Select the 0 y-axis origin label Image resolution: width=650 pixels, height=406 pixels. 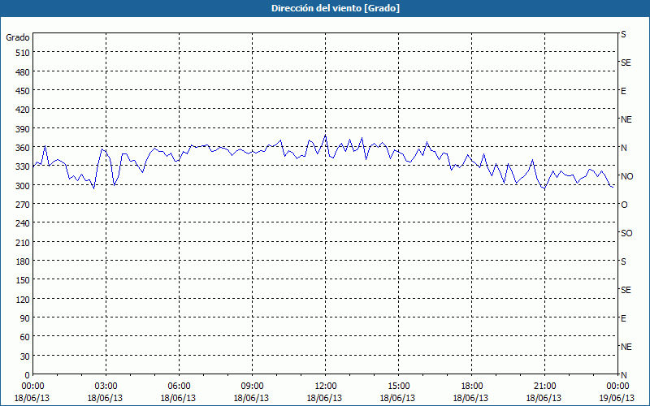coord(28,375)
